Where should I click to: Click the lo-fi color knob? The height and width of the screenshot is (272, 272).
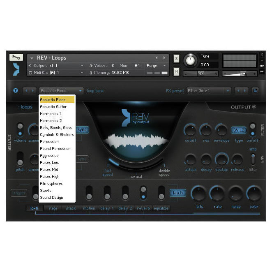pos(254,194)
